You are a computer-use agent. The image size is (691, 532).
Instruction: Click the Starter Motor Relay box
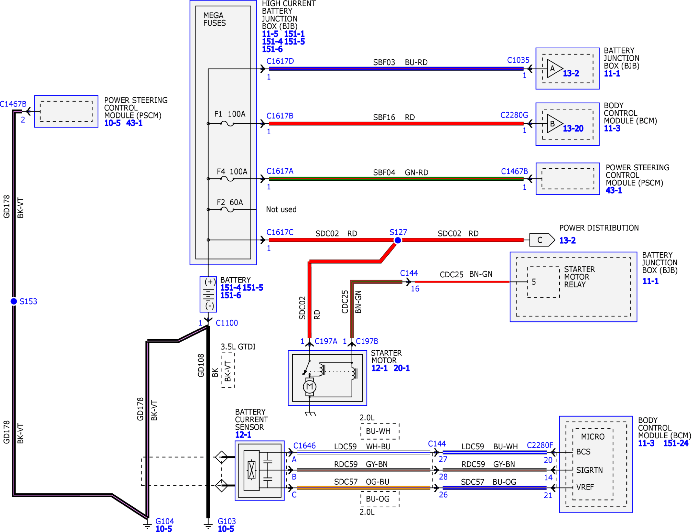[x=543, y=282]
